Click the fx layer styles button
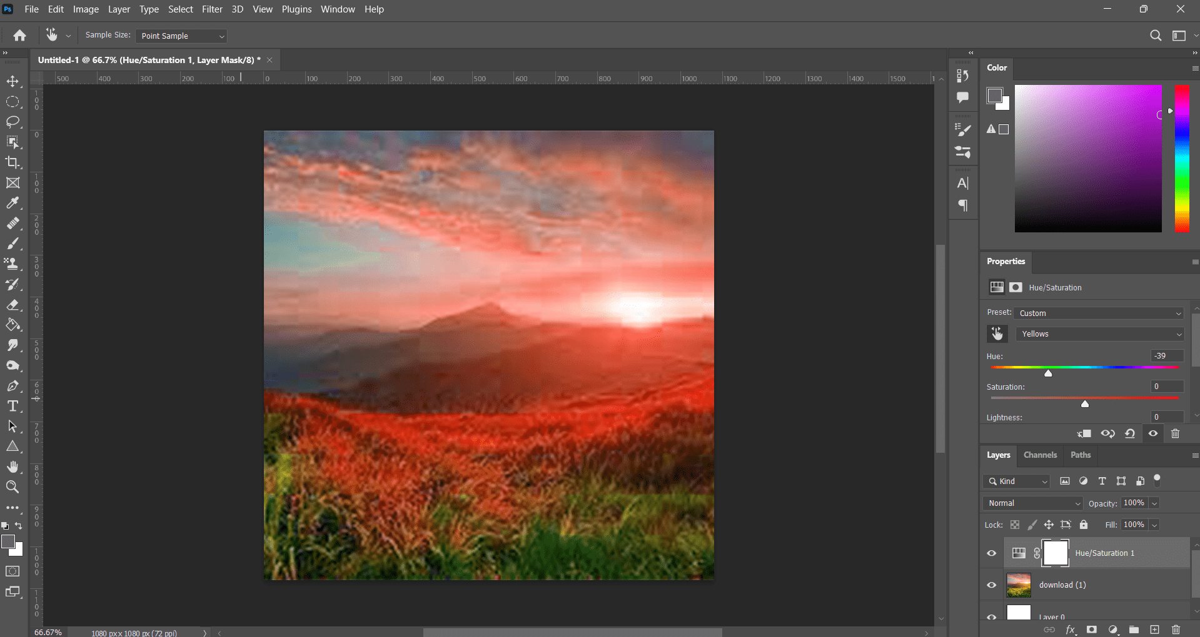The image size is (1200, 637). [1071, 630]
